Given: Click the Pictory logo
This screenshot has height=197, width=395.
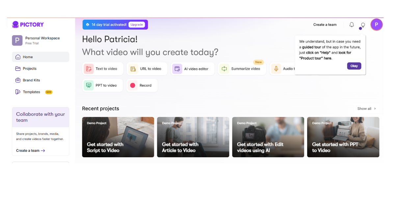Looking at the screenshot, I should [28, 24].
